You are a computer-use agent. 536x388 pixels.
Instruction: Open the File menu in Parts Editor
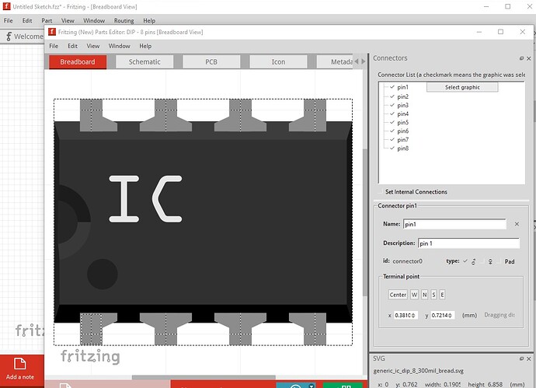pyautogui.click(x=54, y=46)
